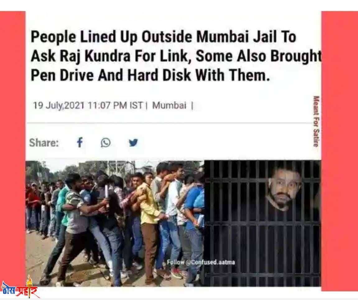
Task: Share article via Facebook icon
Action: [79, 143]
